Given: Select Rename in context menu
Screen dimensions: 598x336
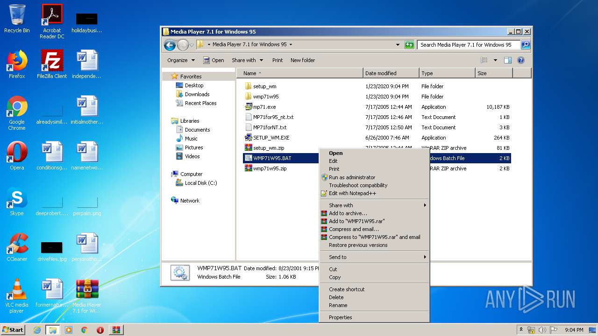Looking at the screenshot, I should (374, 305).
